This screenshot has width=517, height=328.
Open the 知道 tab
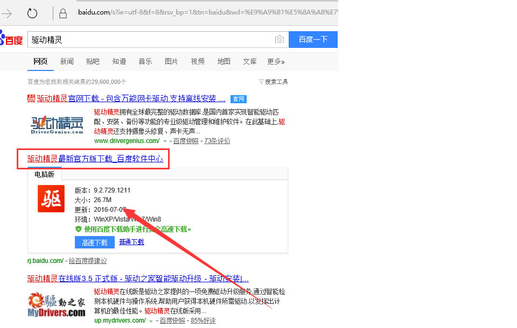pos(119,62)
